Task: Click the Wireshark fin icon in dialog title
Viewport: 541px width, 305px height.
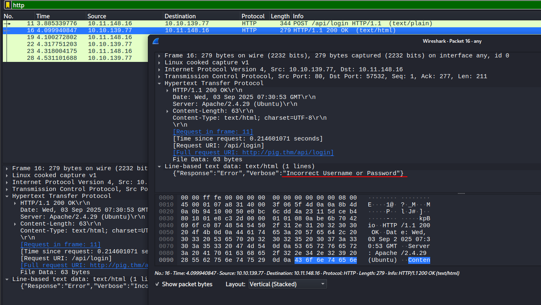Action: [x=155, y=41]
